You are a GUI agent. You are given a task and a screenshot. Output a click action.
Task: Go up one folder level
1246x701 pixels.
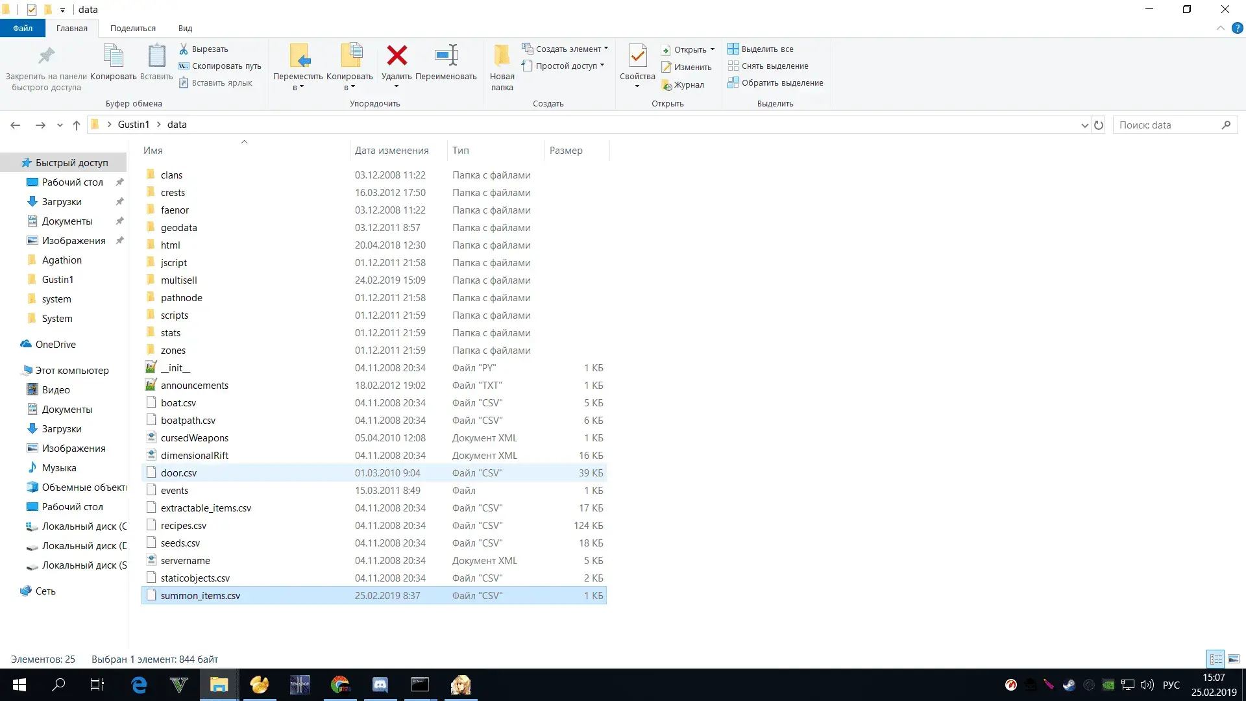(x=77, y=125)
